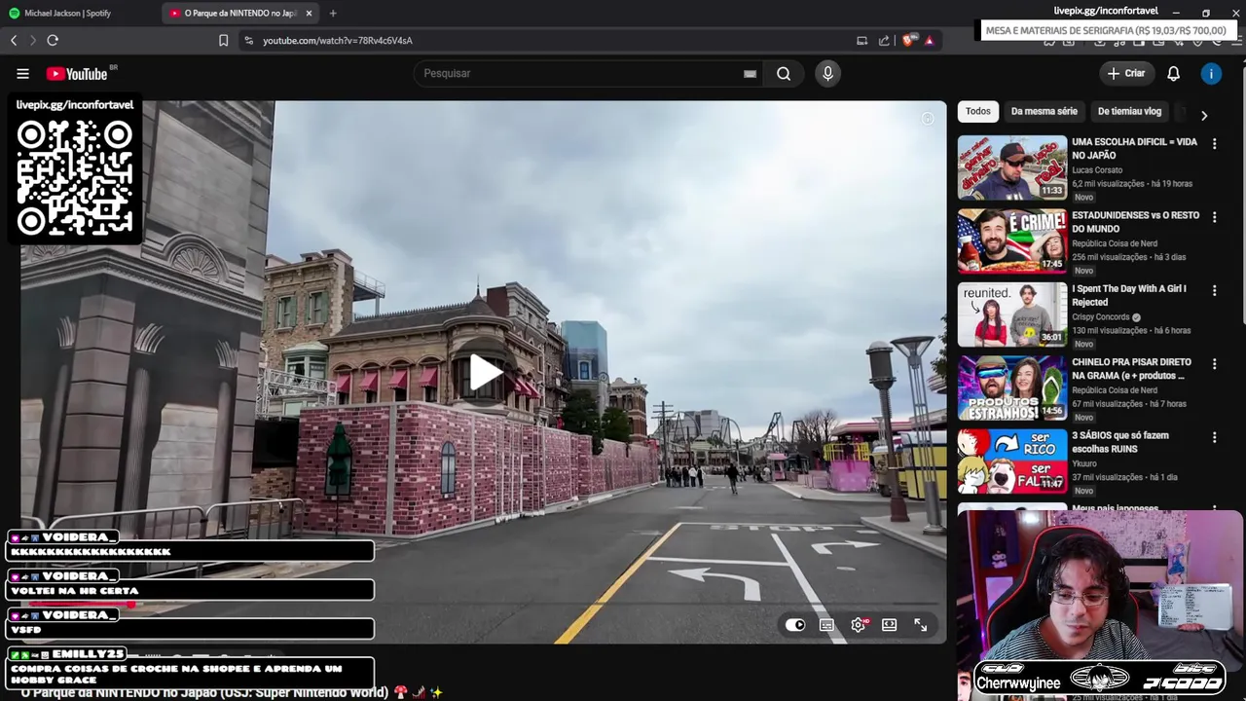The image size is (1246, 701).
Task: Open Brave Rewards triangle icon
Action: click(x=930, y=40)
